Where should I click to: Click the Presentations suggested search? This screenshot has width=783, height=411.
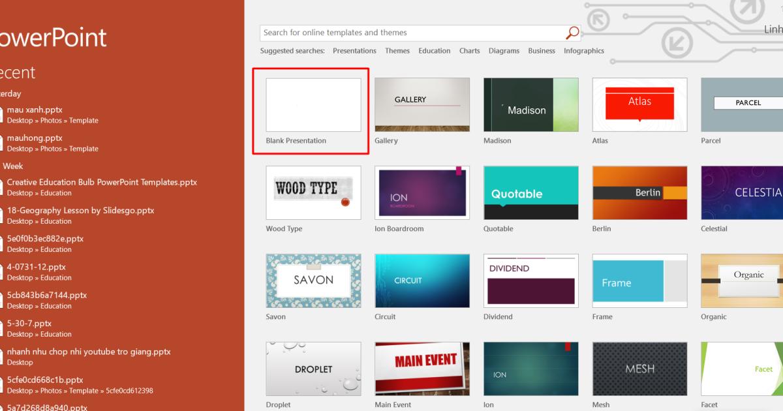click(x=354, y=50)
